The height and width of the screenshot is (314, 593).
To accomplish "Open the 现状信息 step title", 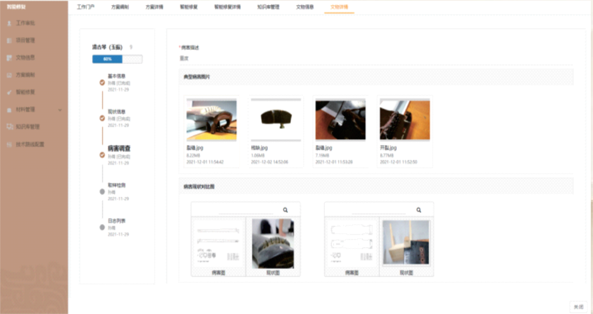I will 117,112.
